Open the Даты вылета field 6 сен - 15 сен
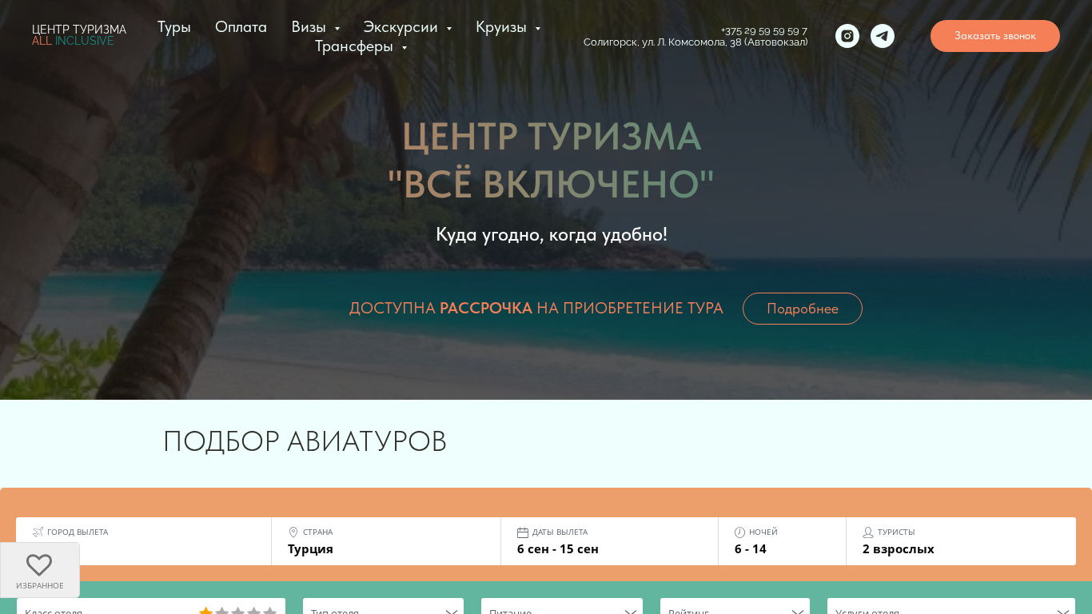The width and height of the screenshot is (1092, 614). (609, 541)
